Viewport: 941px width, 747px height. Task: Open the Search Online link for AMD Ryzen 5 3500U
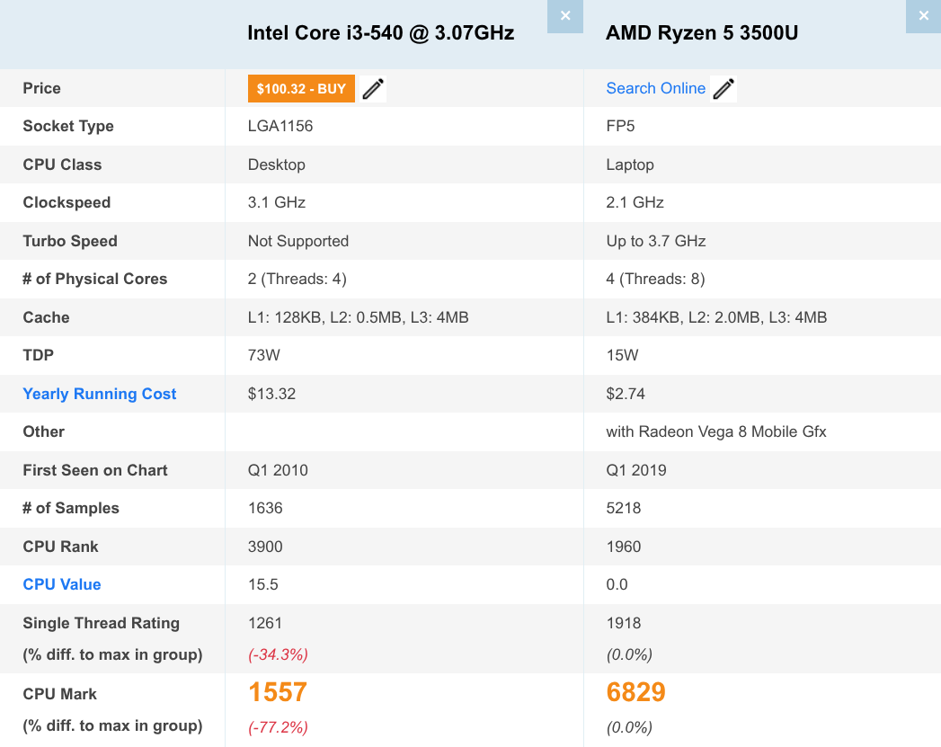click(656, 88)
